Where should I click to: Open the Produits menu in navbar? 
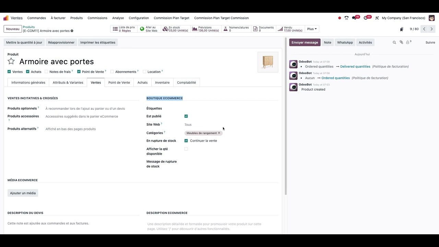[76, 18]
